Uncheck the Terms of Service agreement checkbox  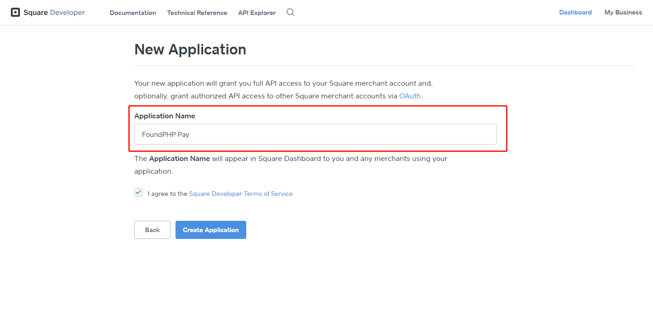[x=138, y=192]
